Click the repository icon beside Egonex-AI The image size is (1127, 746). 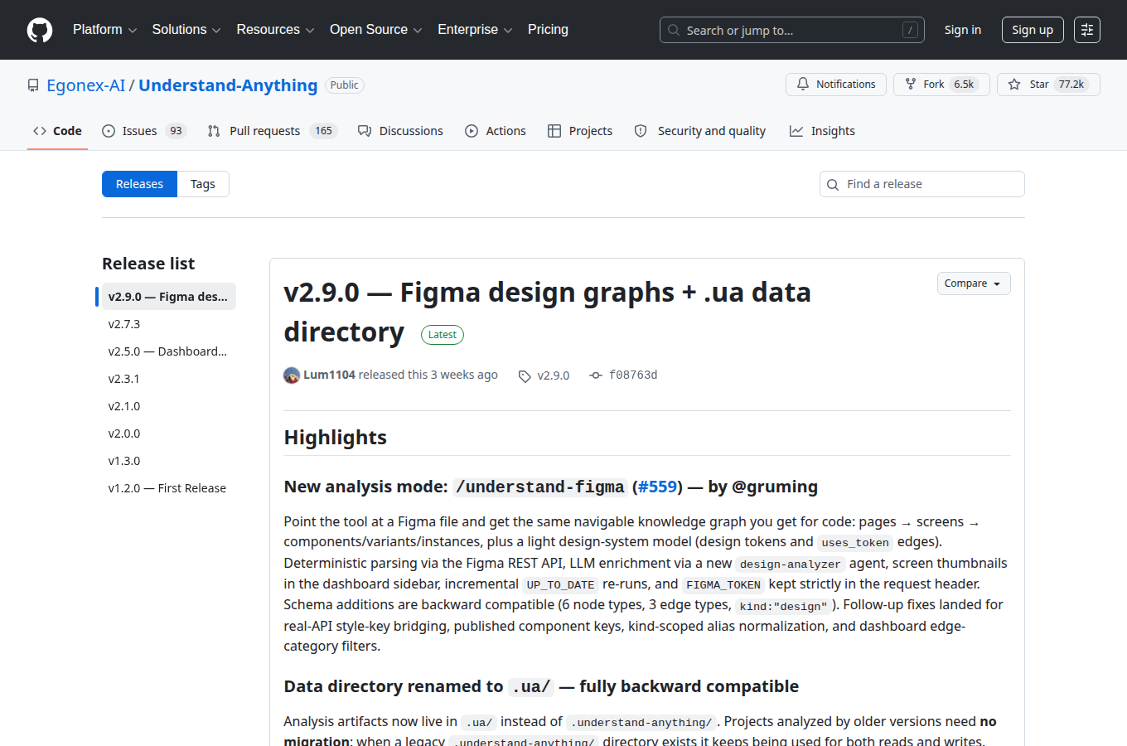pyautogui.click(x=33, y=85)
